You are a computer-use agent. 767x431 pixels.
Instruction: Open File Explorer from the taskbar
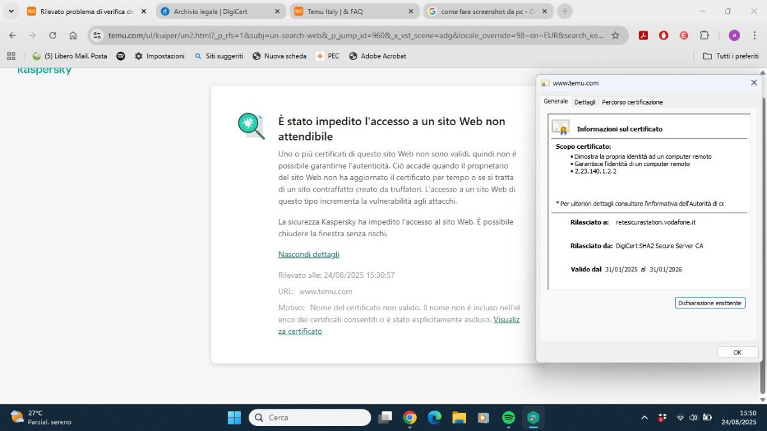(x=459, y=418)
